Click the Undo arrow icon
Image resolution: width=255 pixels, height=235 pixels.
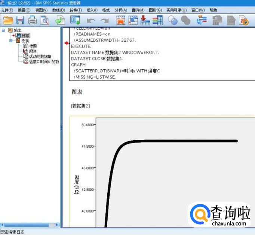91,21
